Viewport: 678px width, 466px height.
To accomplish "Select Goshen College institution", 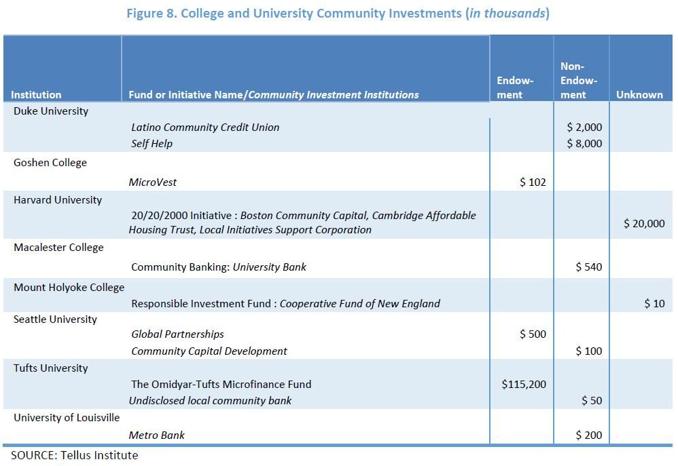I will (x=50, y=163).
